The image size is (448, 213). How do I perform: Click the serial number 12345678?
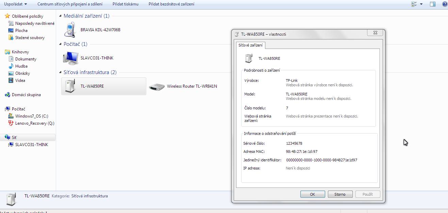coord(294,143)
